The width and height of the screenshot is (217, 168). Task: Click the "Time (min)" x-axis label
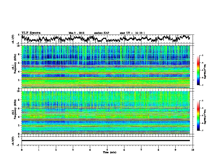tap(110, 152)
